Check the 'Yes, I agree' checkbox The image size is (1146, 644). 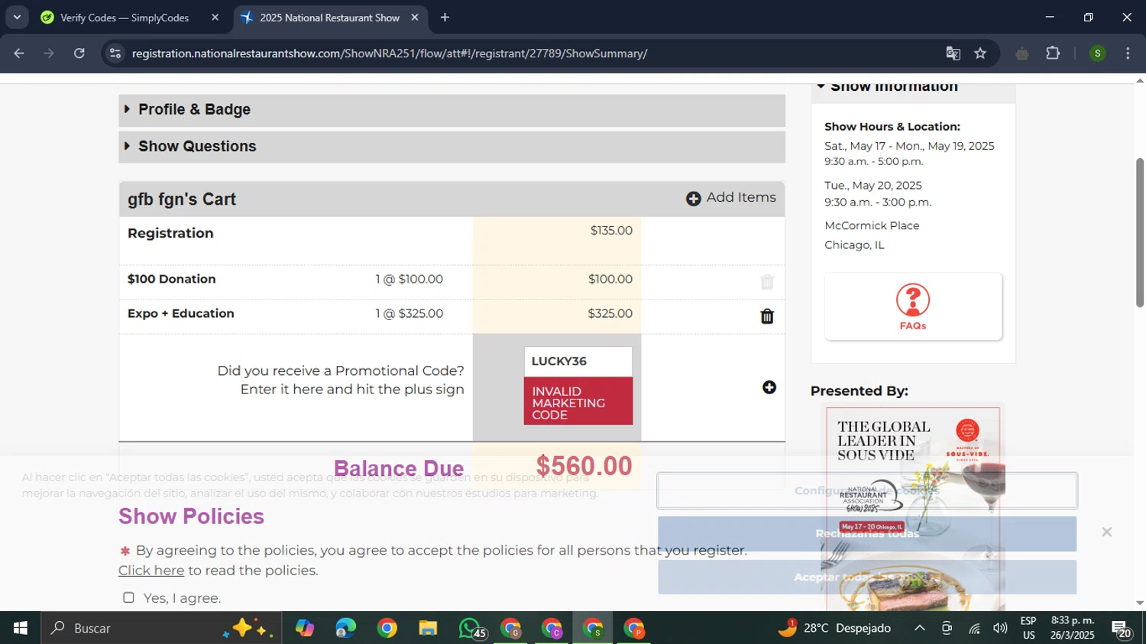click(128, 597)
